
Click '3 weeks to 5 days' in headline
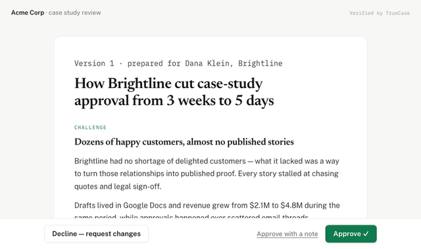tap(220, 101)
